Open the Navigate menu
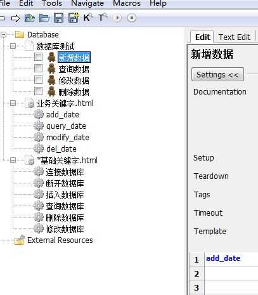Image resolution: width=258 pixels, height=295 pixels. (87, 3)
